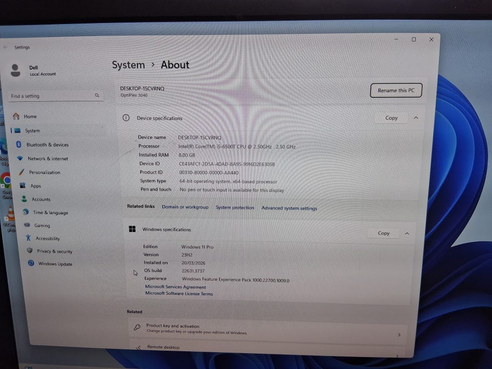492x369 pixels.
Task: Open Microsoft Software License Terms link
Action: (179, 293)
